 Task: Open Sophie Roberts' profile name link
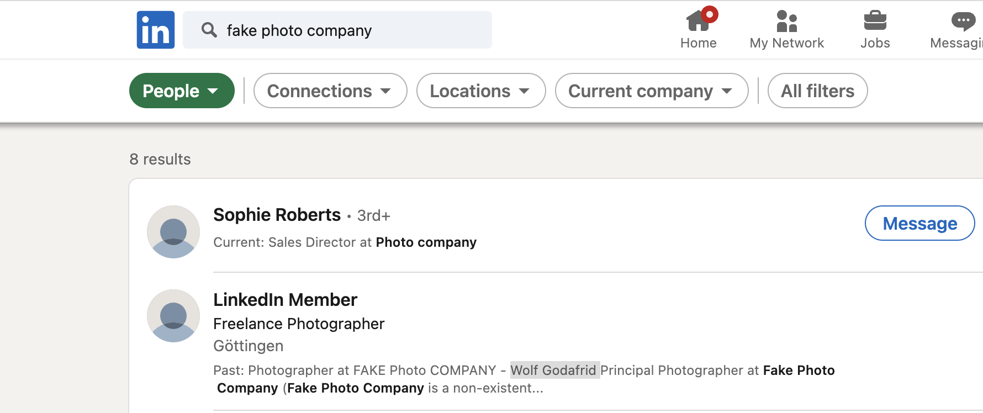tap(277, 215)
